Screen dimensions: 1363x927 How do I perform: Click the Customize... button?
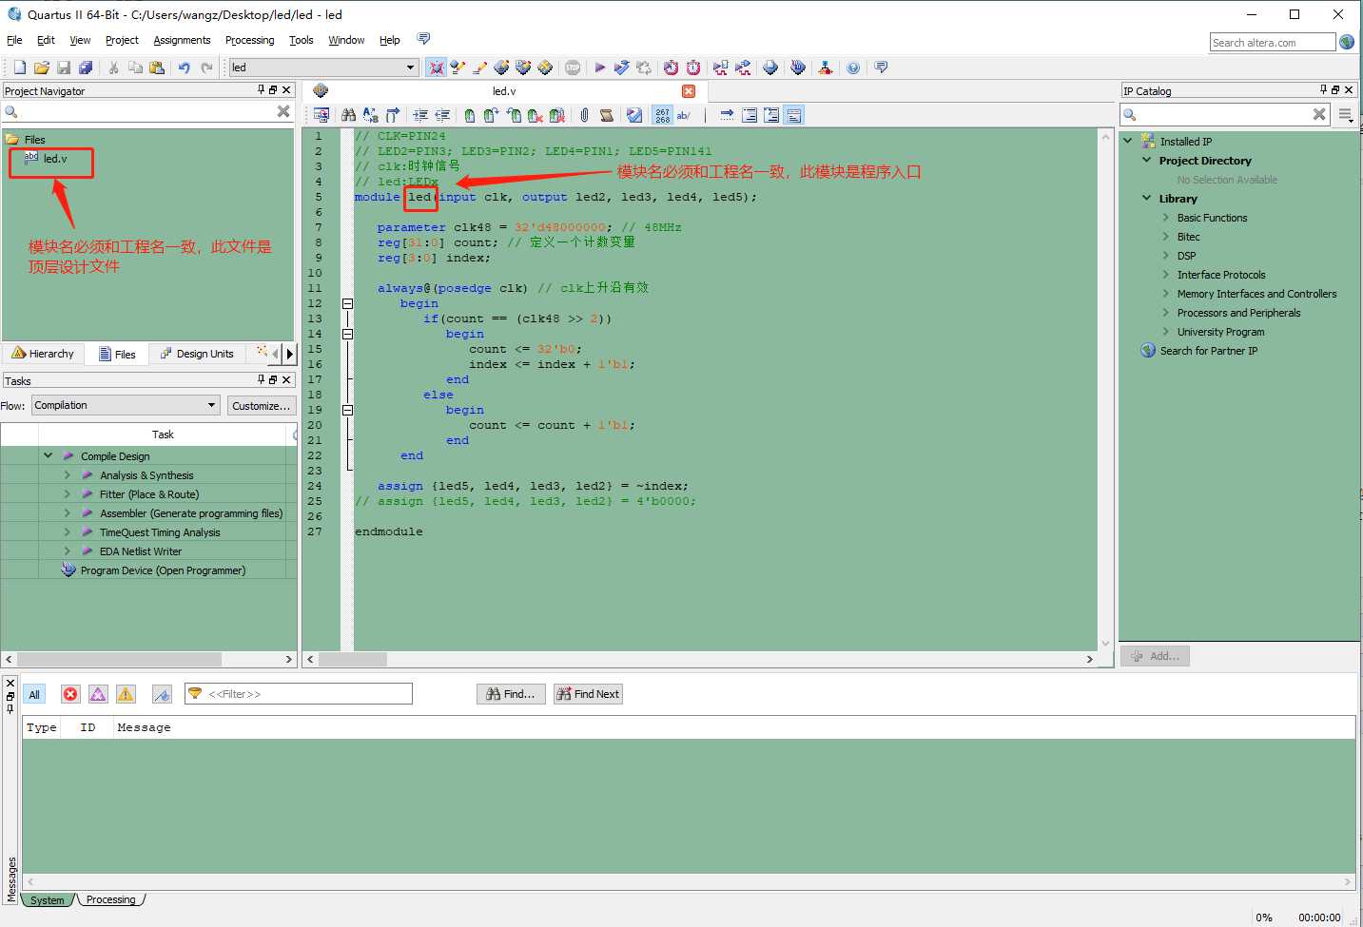[262, 406]
